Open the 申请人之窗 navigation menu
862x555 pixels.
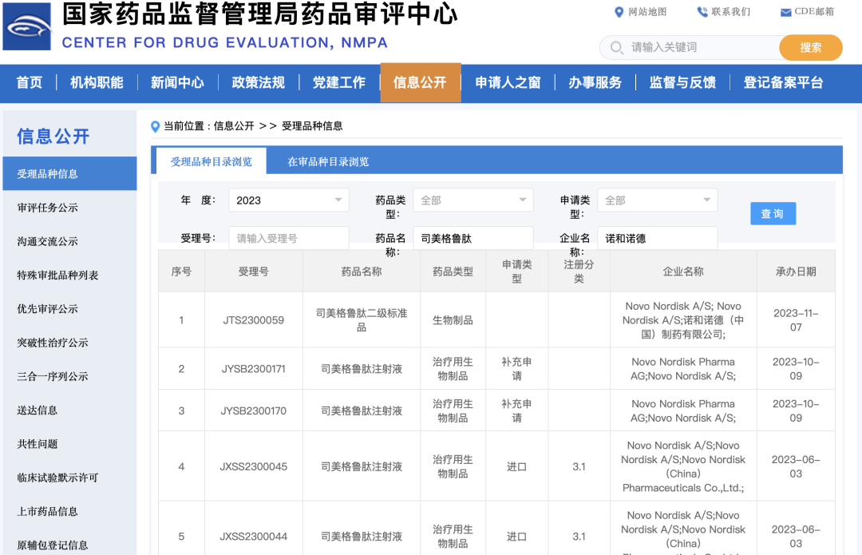pos(508,83)
